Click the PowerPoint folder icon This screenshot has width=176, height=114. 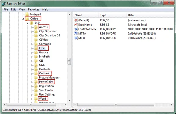coord(36,82)
